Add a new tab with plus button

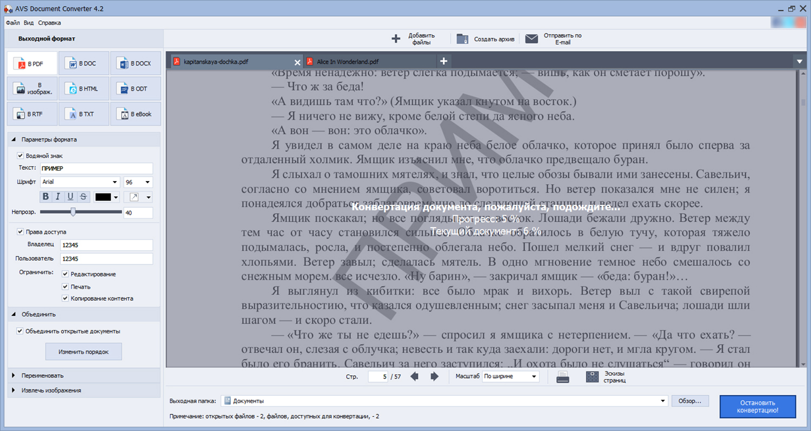click(443, 61)
